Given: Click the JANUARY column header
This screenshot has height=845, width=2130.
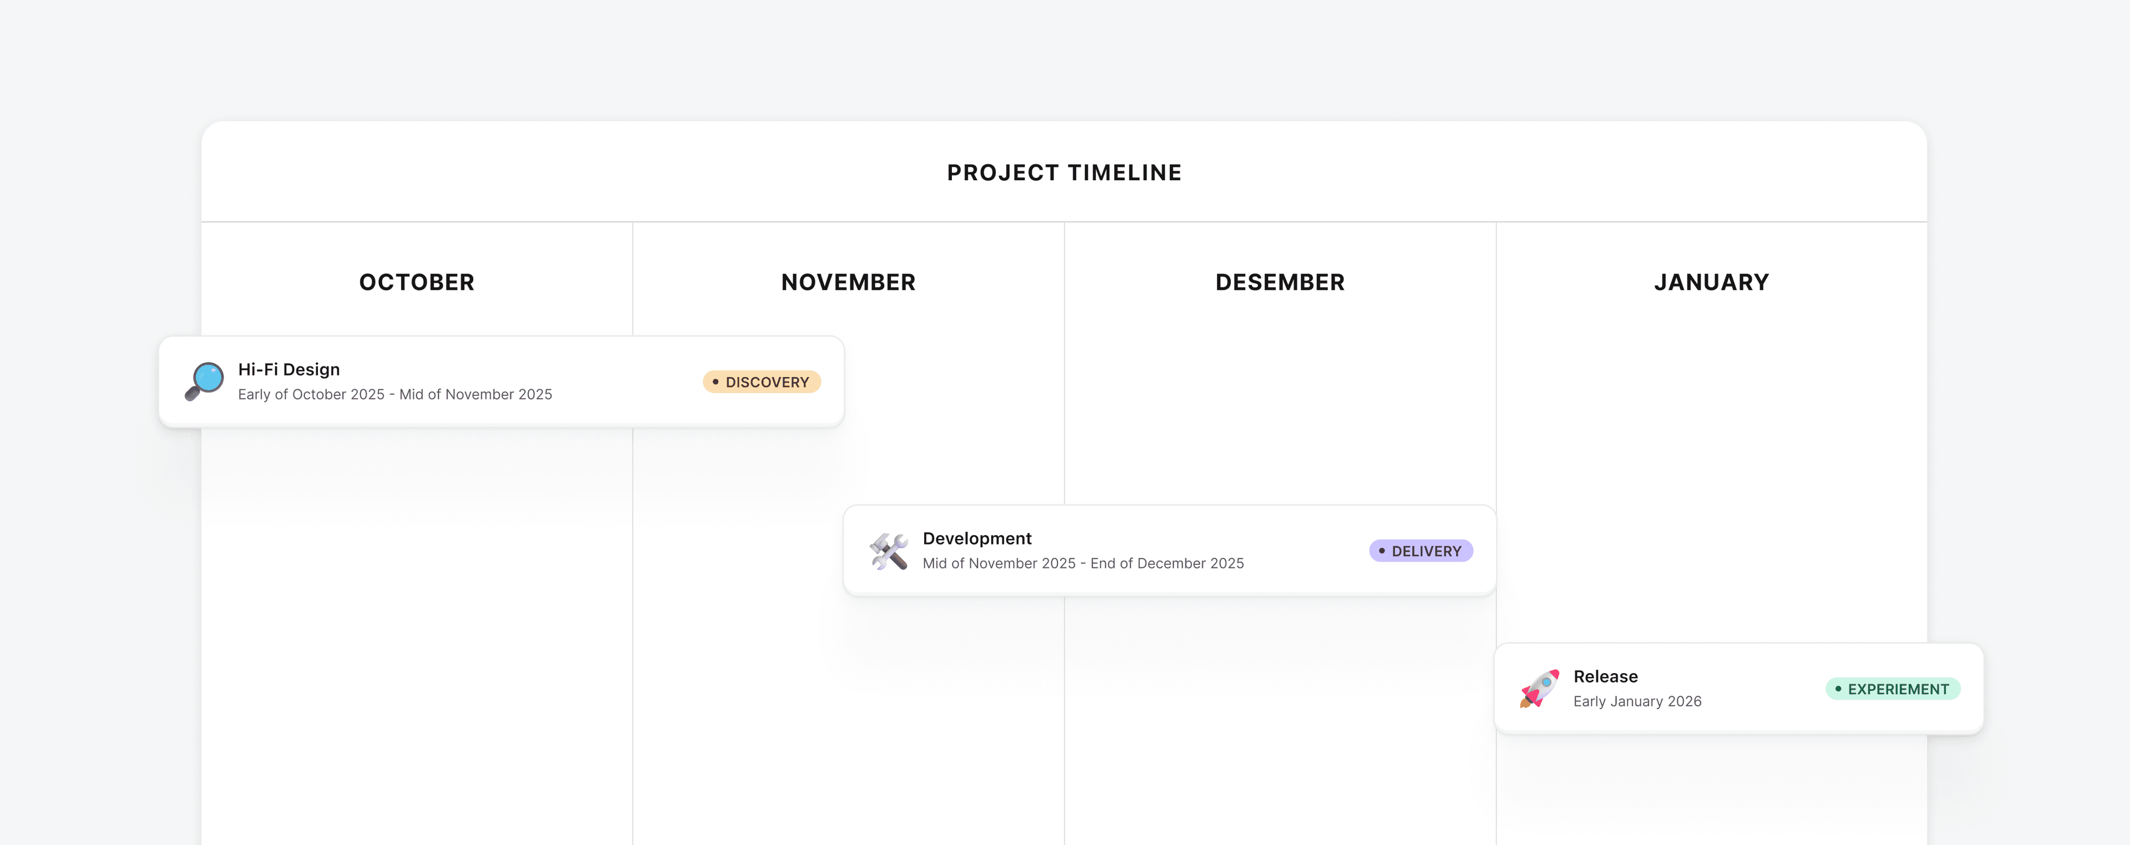Looking at the screenshot, I should (1711, 283).
